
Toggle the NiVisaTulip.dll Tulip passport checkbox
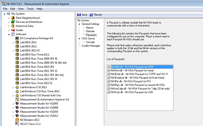109,89
